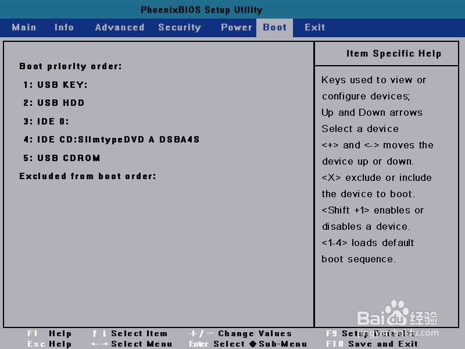The image size is (465, 349).
Task: Click the highlighted Boot tab
Action: pyautogui.click(x=274, y=27)
